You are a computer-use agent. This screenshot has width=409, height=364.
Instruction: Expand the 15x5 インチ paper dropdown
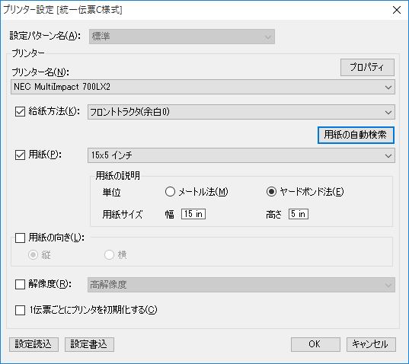241,155
